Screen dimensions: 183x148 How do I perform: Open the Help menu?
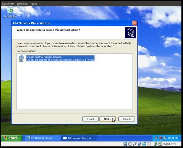coord(34,4)
